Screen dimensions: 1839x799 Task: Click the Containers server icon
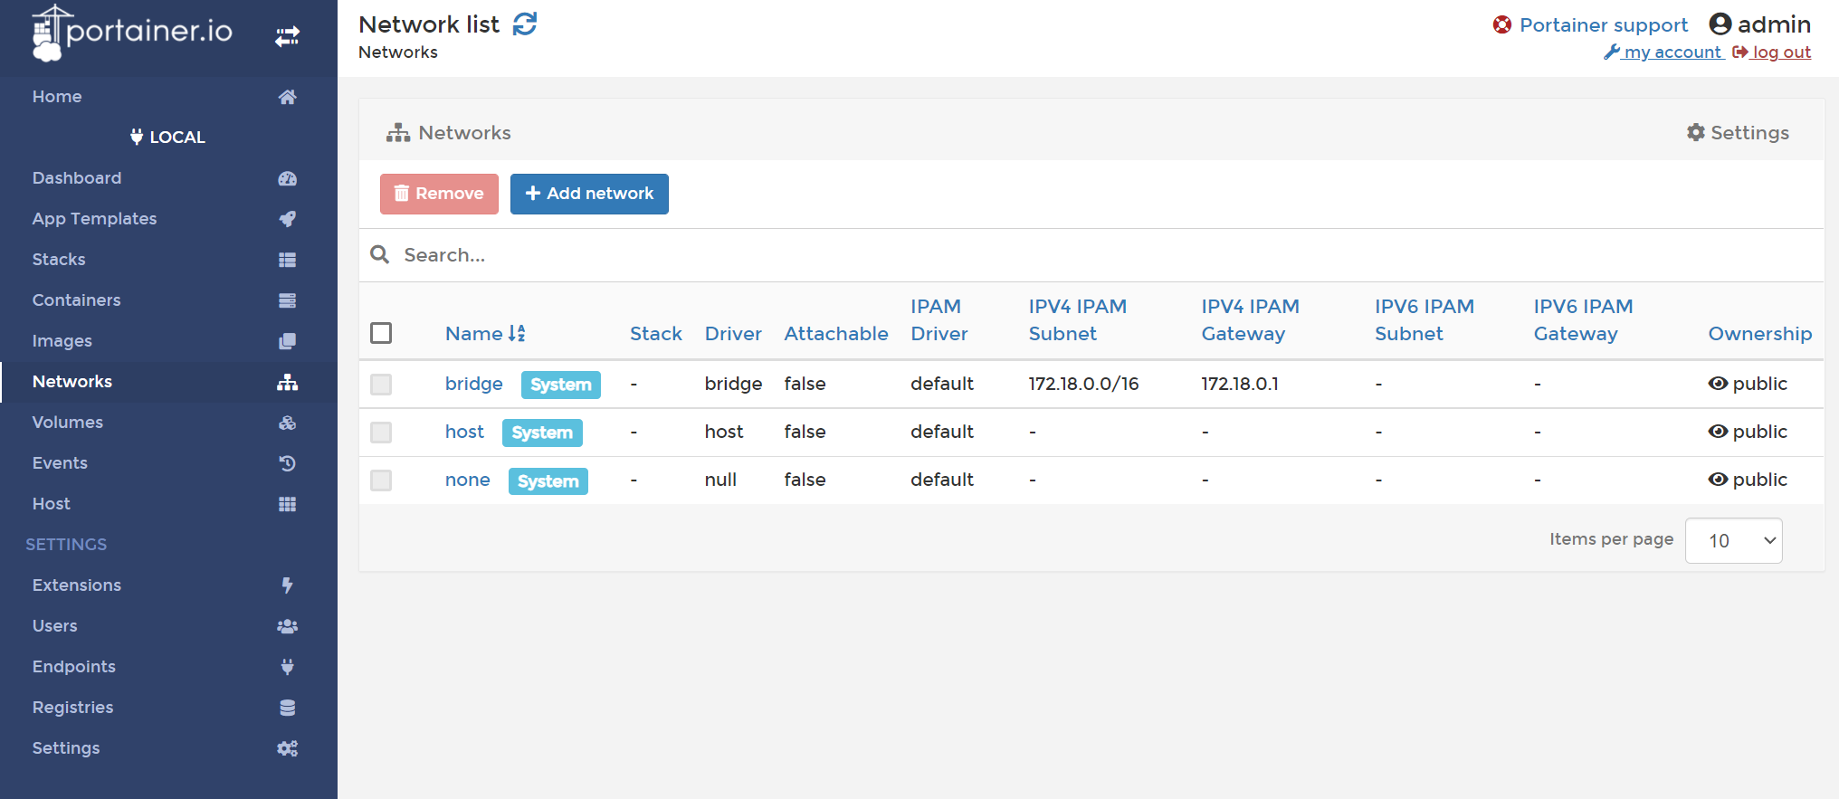click(x=287, y=300)
